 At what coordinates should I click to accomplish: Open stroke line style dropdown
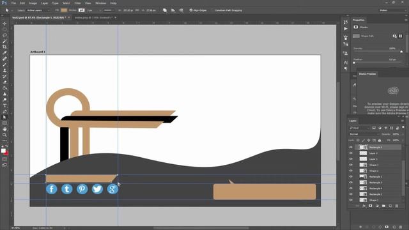109,10
